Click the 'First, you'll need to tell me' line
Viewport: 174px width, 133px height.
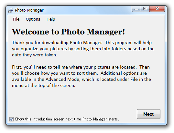tap(81, 67)
